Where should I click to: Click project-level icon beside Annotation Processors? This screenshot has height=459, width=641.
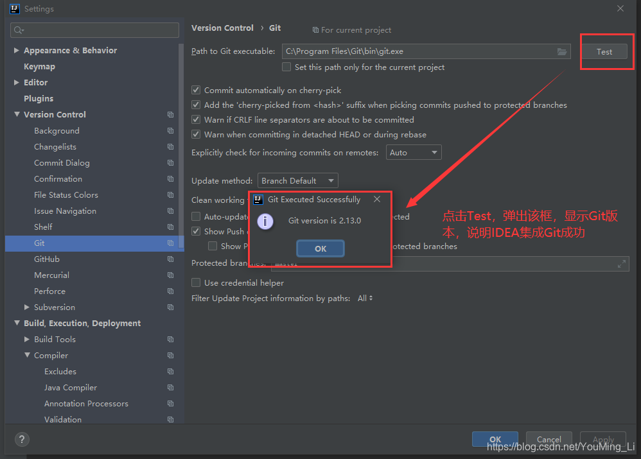(170, 403)
